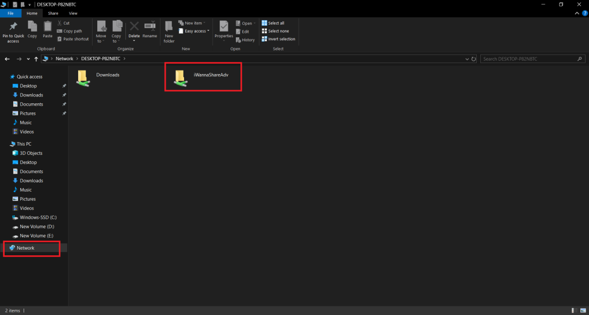Go back with the back arrow
The image size is (589, 315).
click(x=7, y=59)
